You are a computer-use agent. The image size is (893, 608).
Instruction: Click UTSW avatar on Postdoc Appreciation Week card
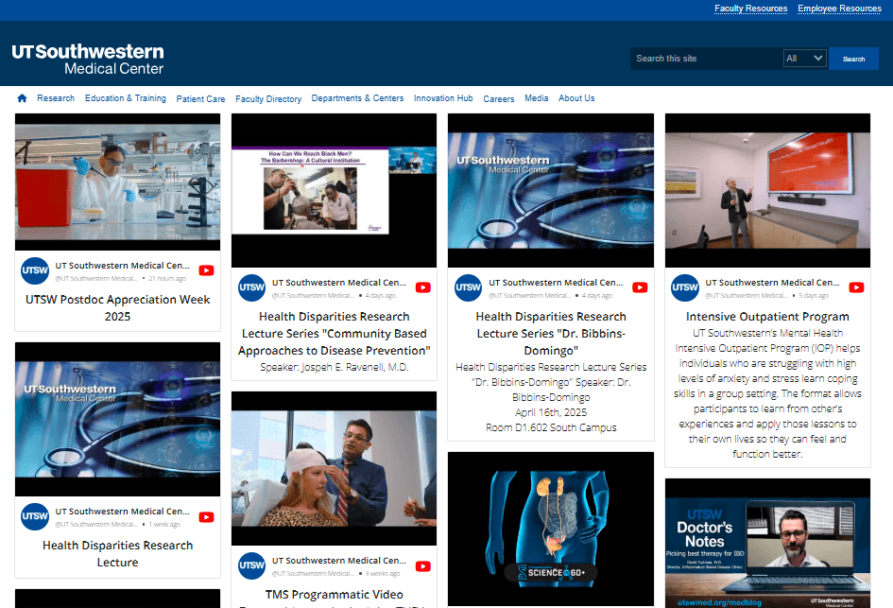(x=35, y=270)
